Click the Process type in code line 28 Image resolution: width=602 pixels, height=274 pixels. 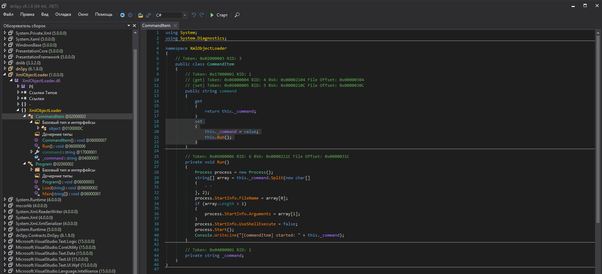tap(203, 172)
